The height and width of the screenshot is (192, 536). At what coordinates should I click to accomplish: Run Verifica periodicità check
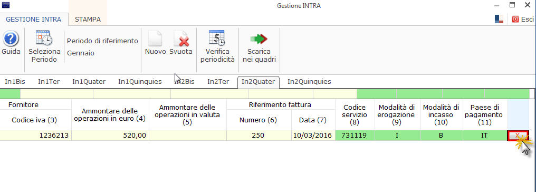tap(217, 38)
